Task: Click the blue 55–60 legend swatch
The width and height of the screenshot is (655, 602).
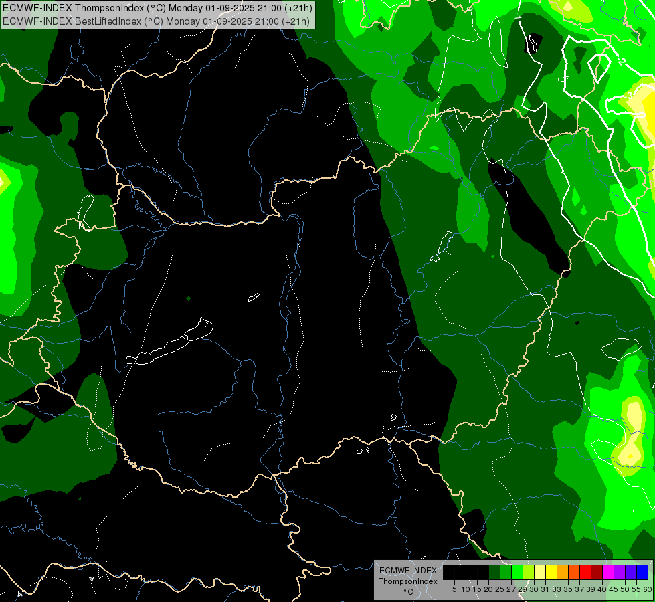Action: click(x=642, y=572)
